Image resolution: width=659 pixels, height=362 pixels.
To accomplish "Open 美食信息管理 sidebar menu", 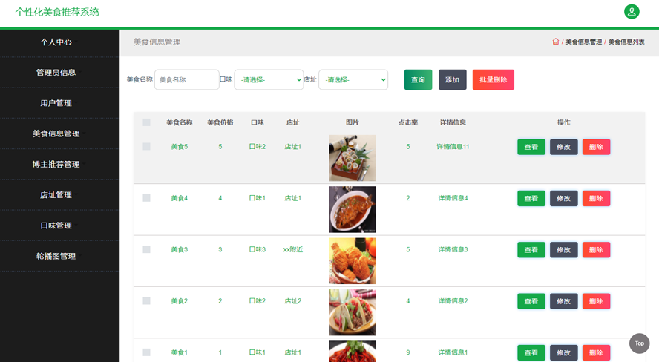I will point(59,134).
